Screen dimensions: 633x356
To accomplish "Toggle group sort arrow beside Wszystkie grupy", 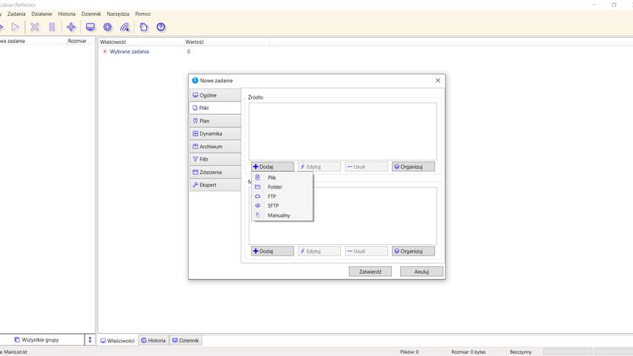I will [x=90, y=340].
